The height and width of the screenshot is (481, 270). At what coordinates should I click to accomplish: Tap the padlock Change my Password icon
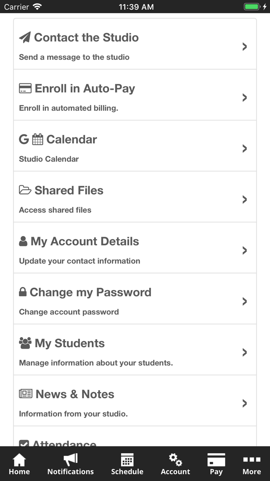tap(23, 292)
